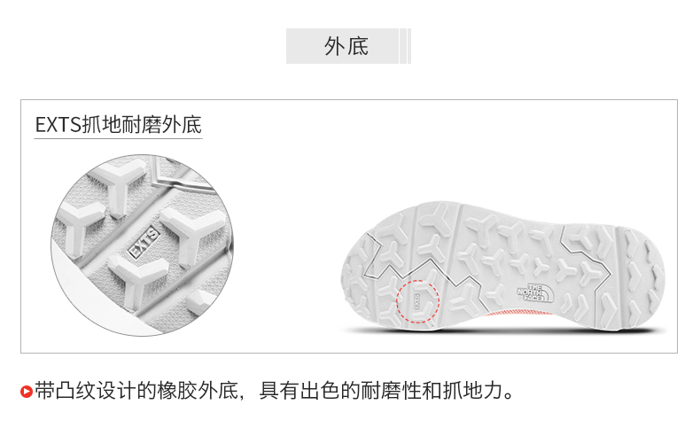Click Y-shaped lug below EXTS badge
Screen dimensions: 700x428
[x=136, y=281]
